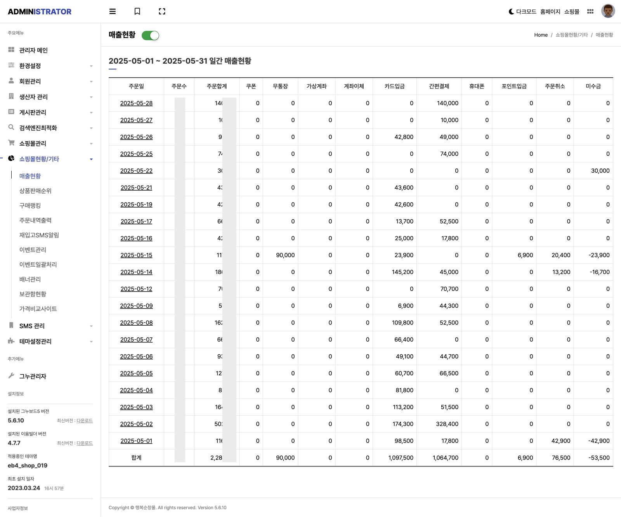Click the 그누보드5 다운로드 link
Viewport: 621px width, 517px height.
(84, 421)
